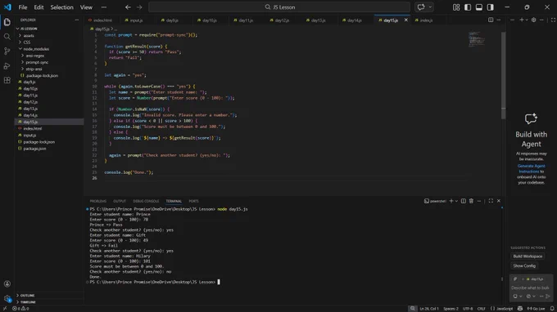Kill the terminal with the trash icon
The image size is (557, 312).
point(471,201)
